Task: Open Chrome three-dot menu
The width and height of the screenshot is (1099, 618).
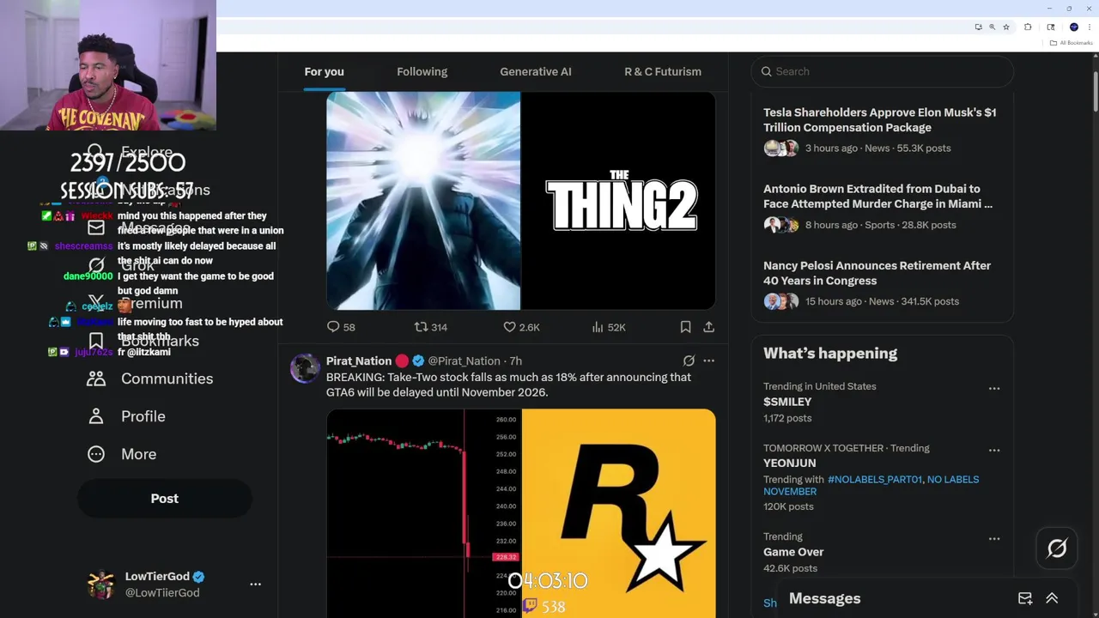Action: click(1090, 27)
